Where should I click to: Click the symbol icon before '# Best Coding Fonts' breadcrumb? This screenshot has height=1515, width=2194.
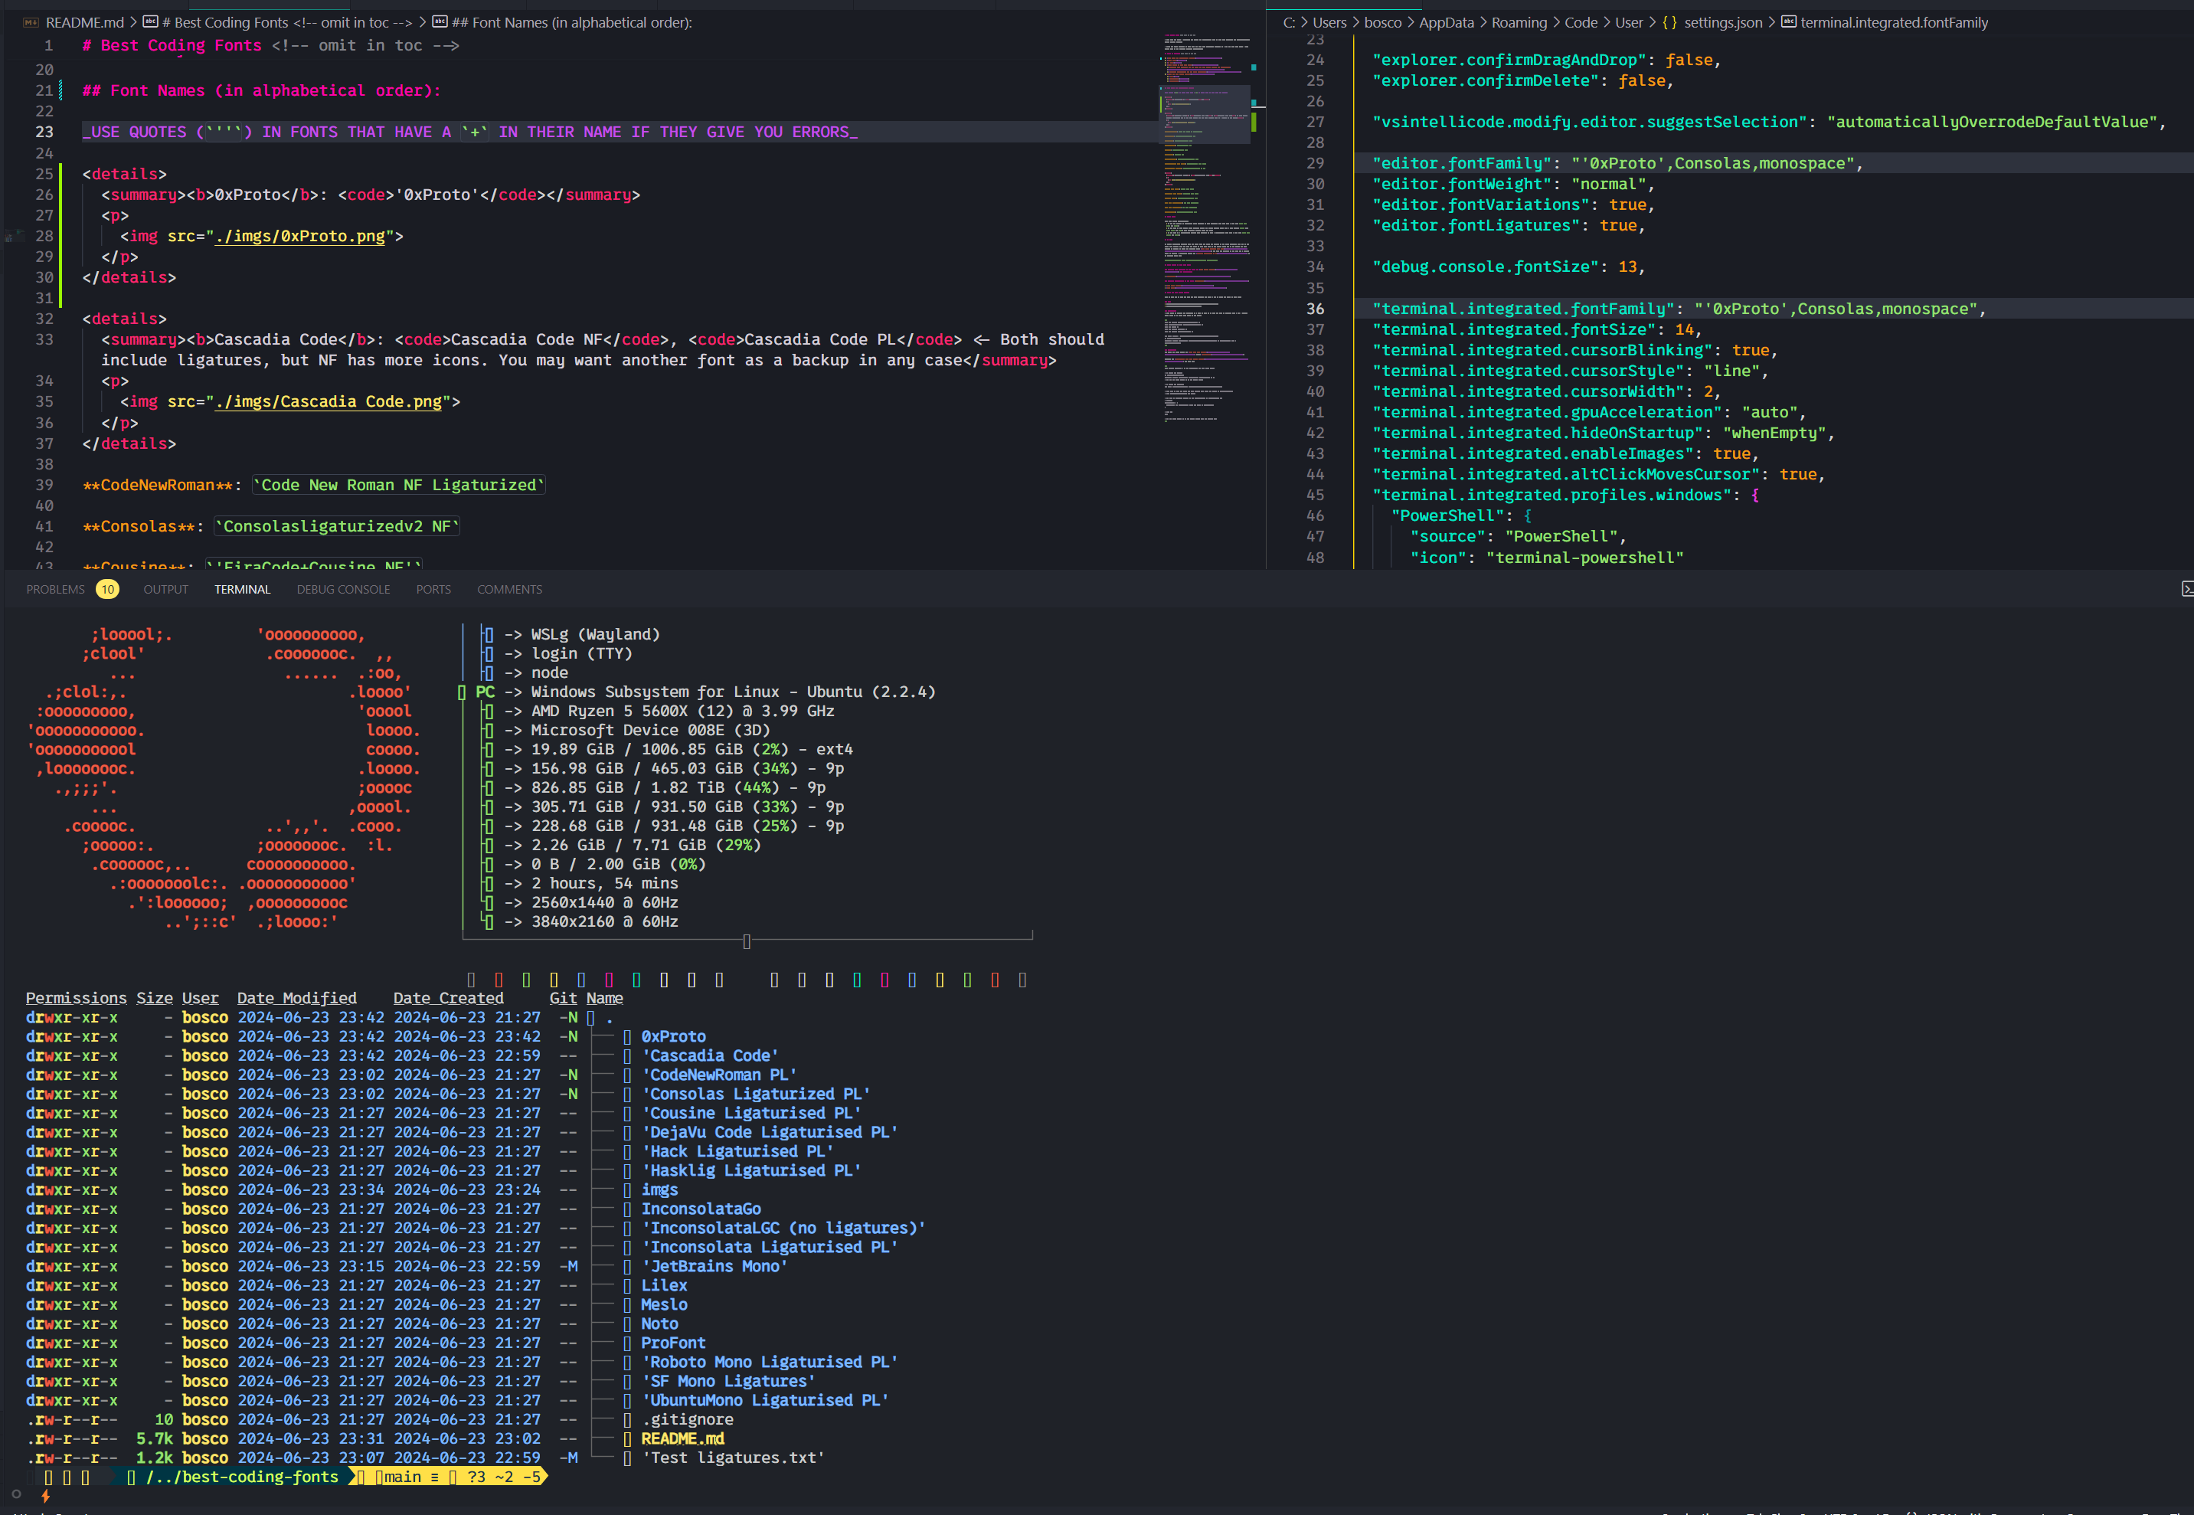[x=151, y=23]
